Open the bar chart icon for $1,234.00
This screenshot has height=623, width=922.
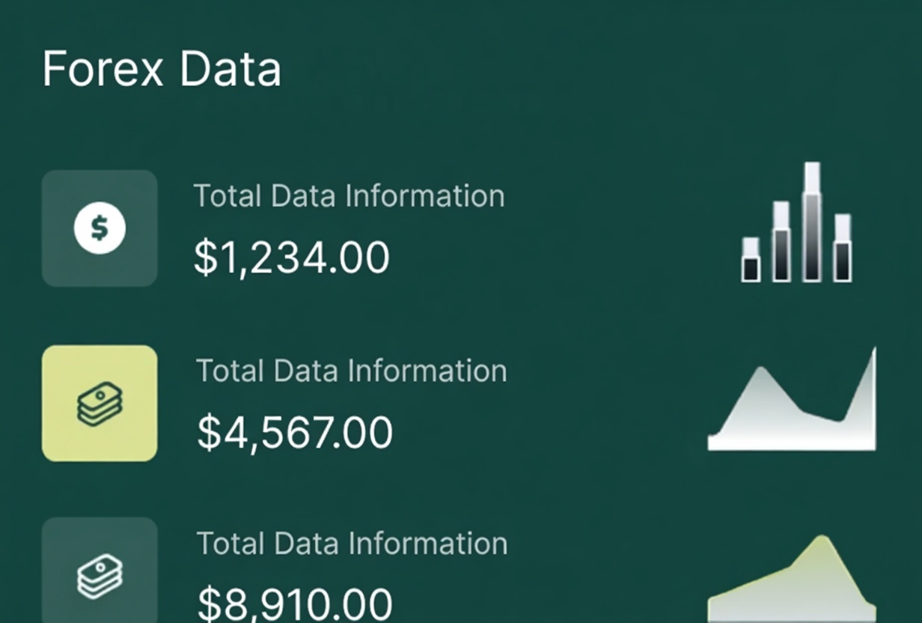point(796,223)
